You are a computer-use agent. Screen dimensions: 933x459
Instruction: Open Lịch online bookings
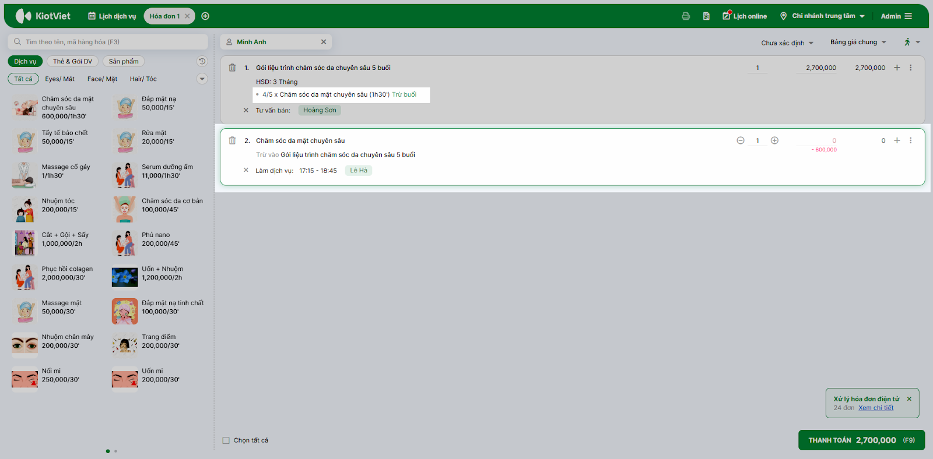[x=745, y=16]
